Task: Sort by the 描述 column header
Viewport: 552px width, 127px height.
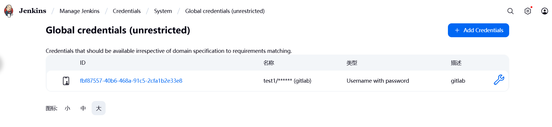Action: [x=456, y=63]
